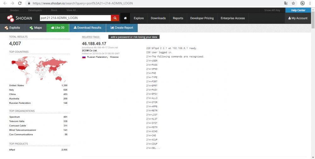Open Developers link in top bar
Screen dimensions: 315x159
click(x=35, y=10)
